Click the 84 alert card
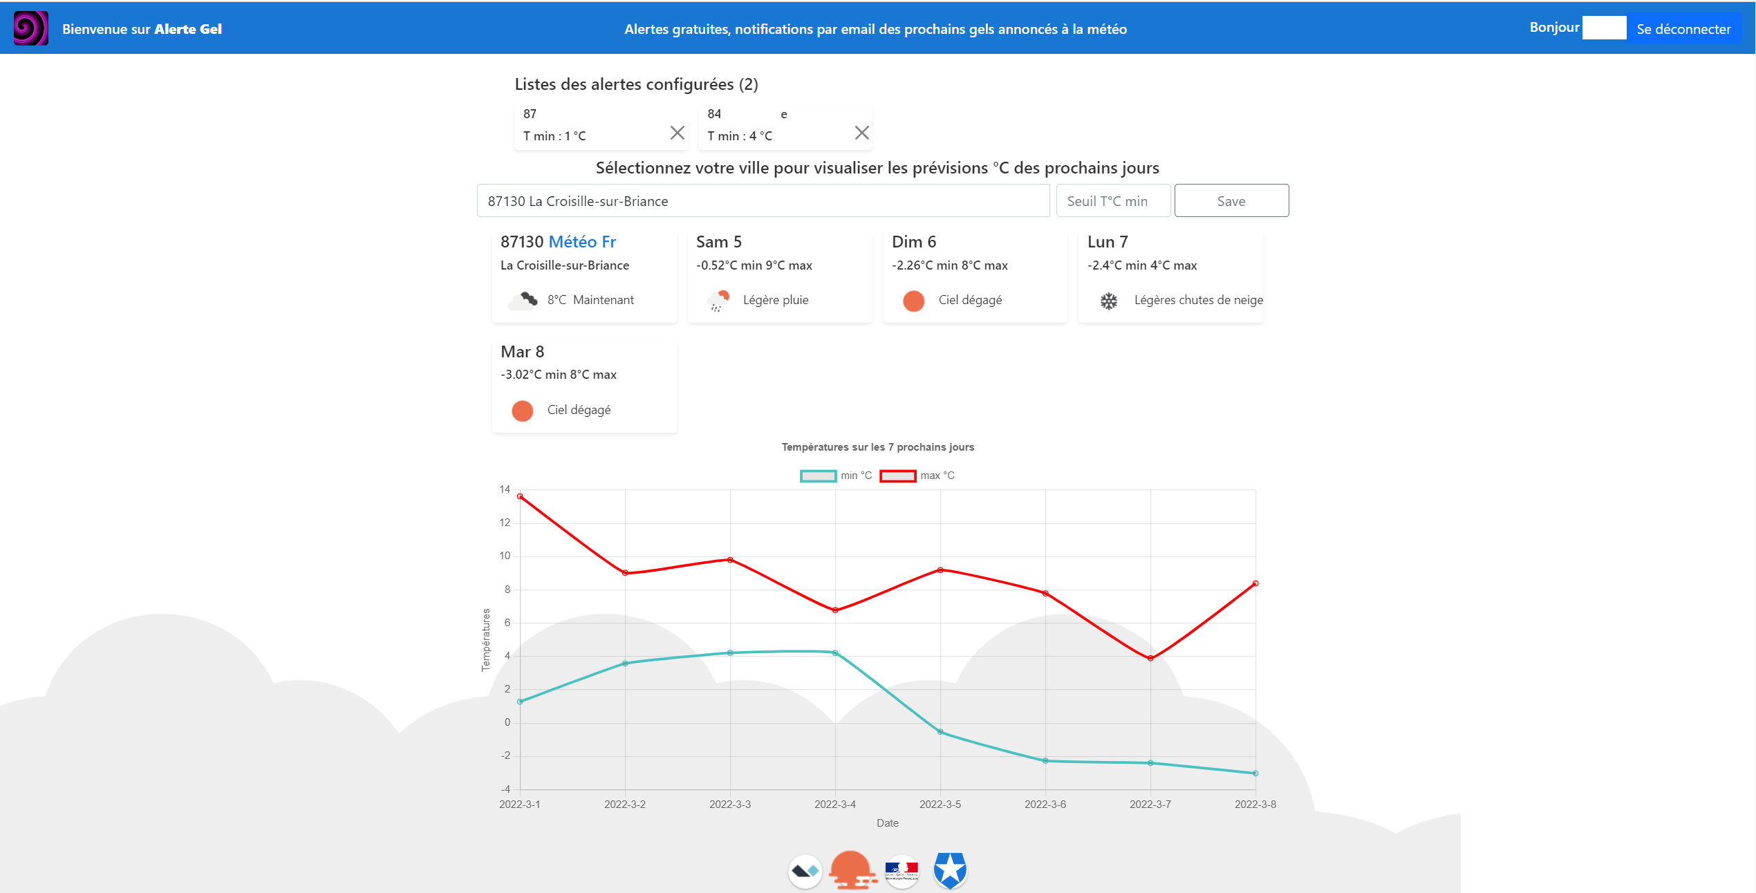The width and height of the screenshot is (1756, 893). coord(785,126)
